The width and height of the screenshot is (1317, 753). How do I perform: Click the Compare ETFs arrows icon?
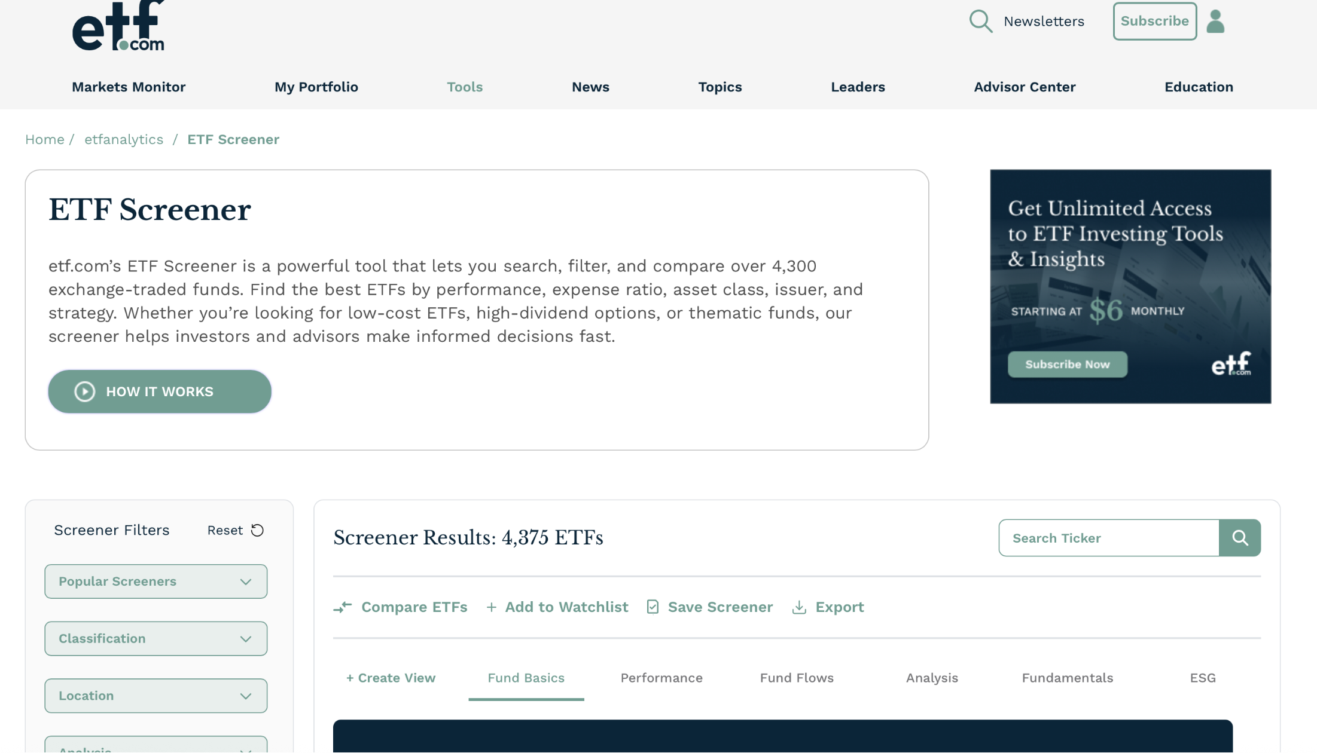tap(343, 607)
